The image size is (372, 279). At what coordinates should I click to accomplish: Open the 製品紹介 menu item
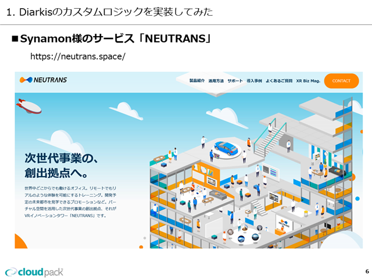coord(197,81)
